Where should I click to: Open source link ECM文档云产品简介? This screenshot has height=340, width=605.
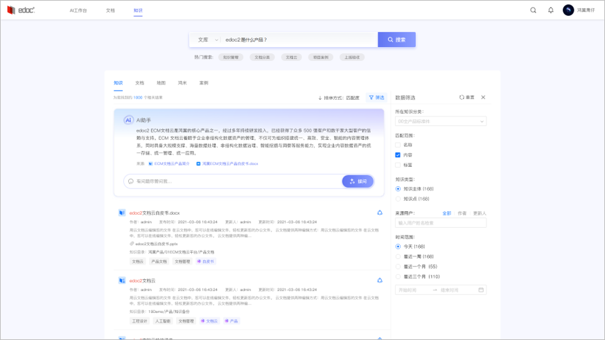[x=172, y=164]
